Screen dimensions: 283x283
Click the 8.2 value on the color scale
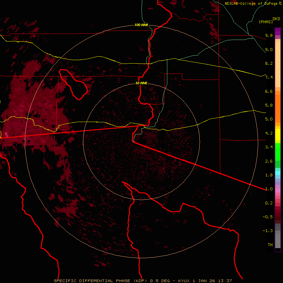click(x=269, y=63)
